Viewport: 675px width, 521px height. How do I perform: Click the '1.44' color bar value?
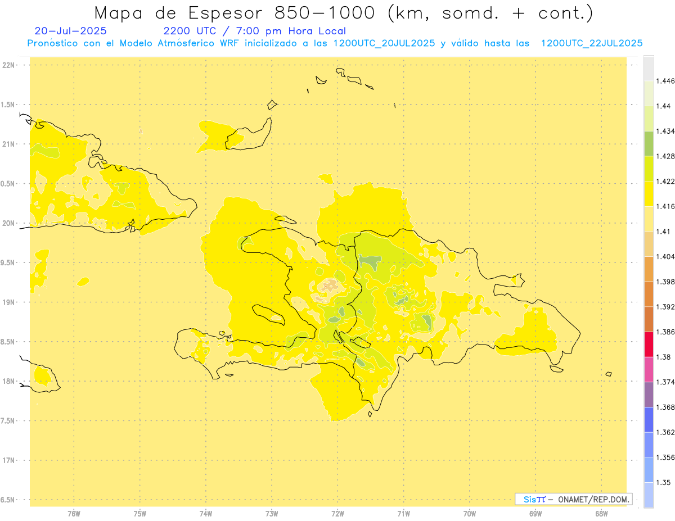pos(663,106)
